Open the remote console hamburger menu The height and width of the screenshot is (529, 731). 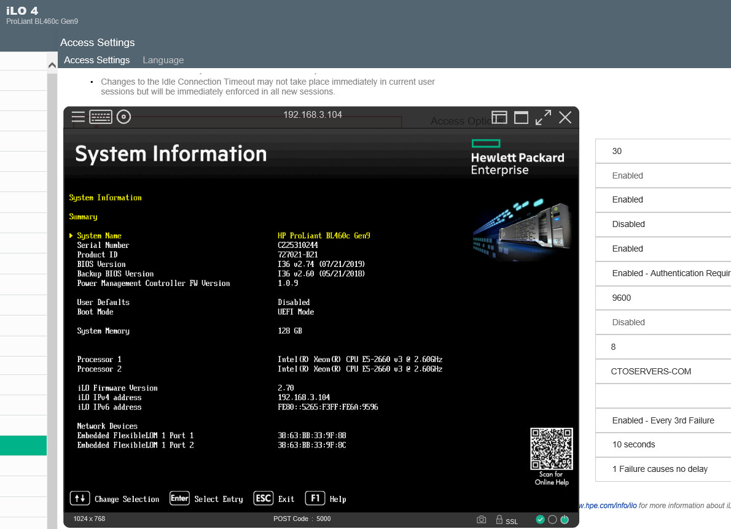[x=78, y=117]
